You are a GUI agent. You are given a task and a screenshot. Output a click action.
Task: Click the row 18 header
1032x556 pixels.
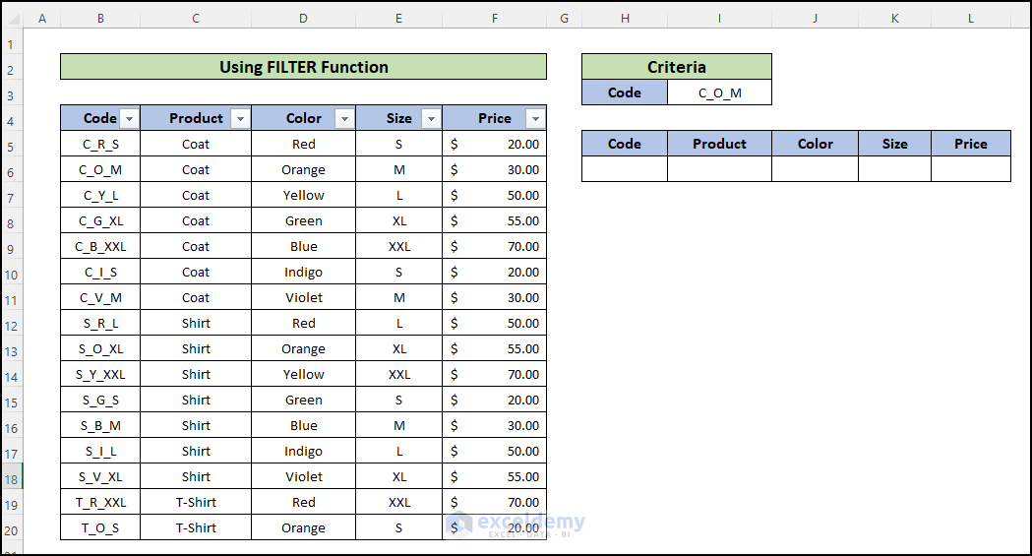coord(11,477)
